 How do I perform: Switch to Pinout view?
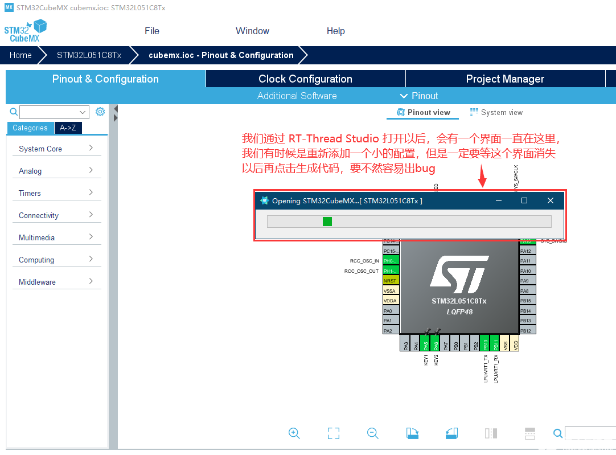point(423,112)
